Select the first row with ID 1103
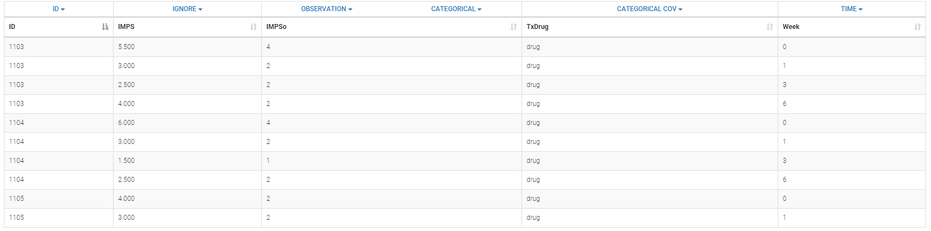931x231 pixels. pos(17,47)
